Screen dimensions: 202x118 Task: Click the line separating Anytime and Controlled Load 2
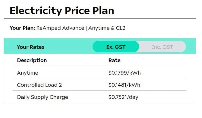100,78
